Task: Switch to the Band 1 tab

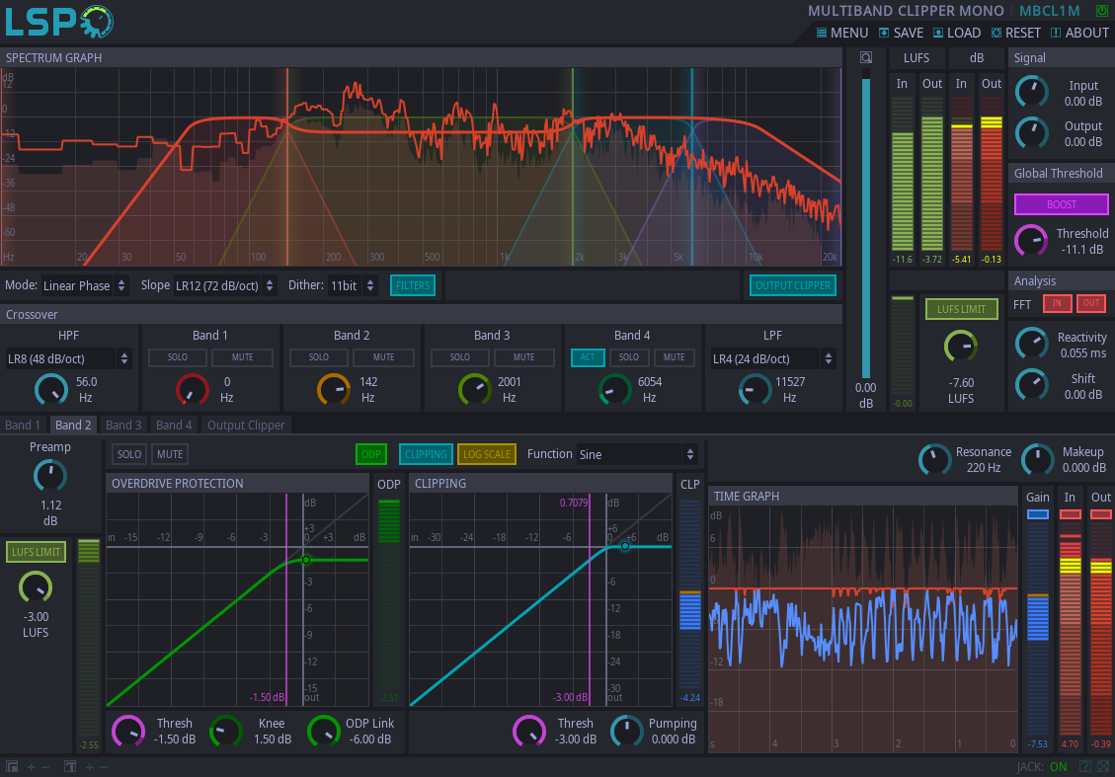Action: [23, 426]
